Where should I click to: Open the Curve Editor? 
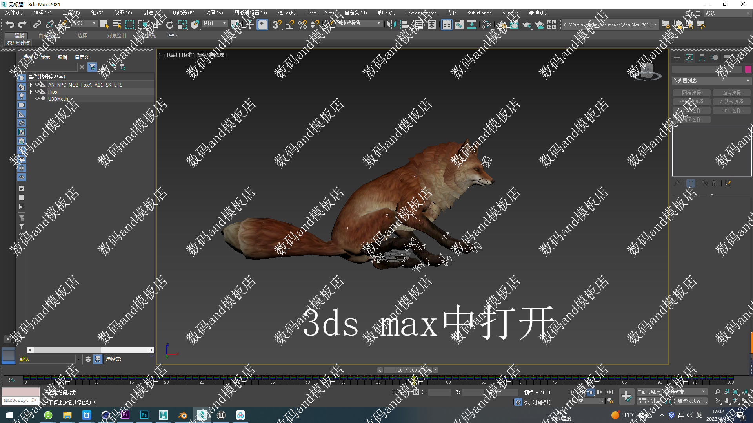click(459, 25)
